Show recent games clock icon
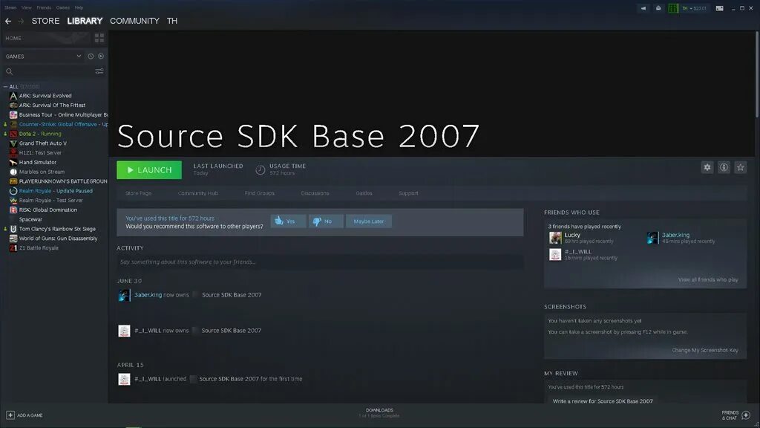The image size is (760, 428). pos(91,56)
